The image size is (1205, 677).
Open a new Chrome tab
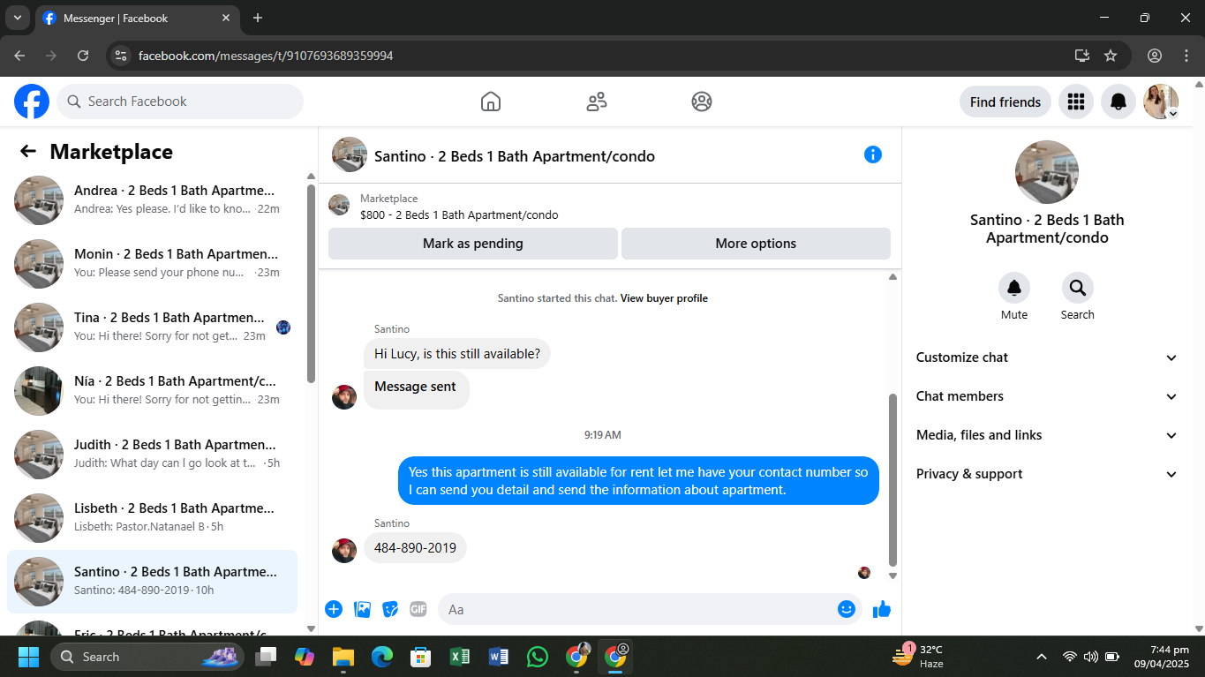tap(258, 18)
